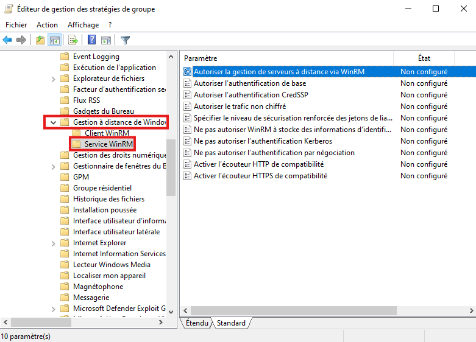Click the filter funnel toolbar icon

click(125, 40)
